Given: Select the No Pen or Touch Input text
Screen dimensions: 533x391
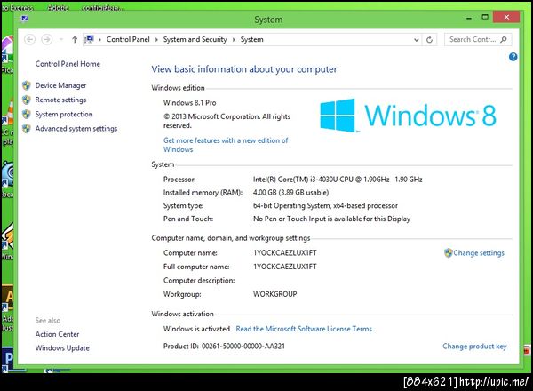Looking at the screenshot, I should coord(331,219).
